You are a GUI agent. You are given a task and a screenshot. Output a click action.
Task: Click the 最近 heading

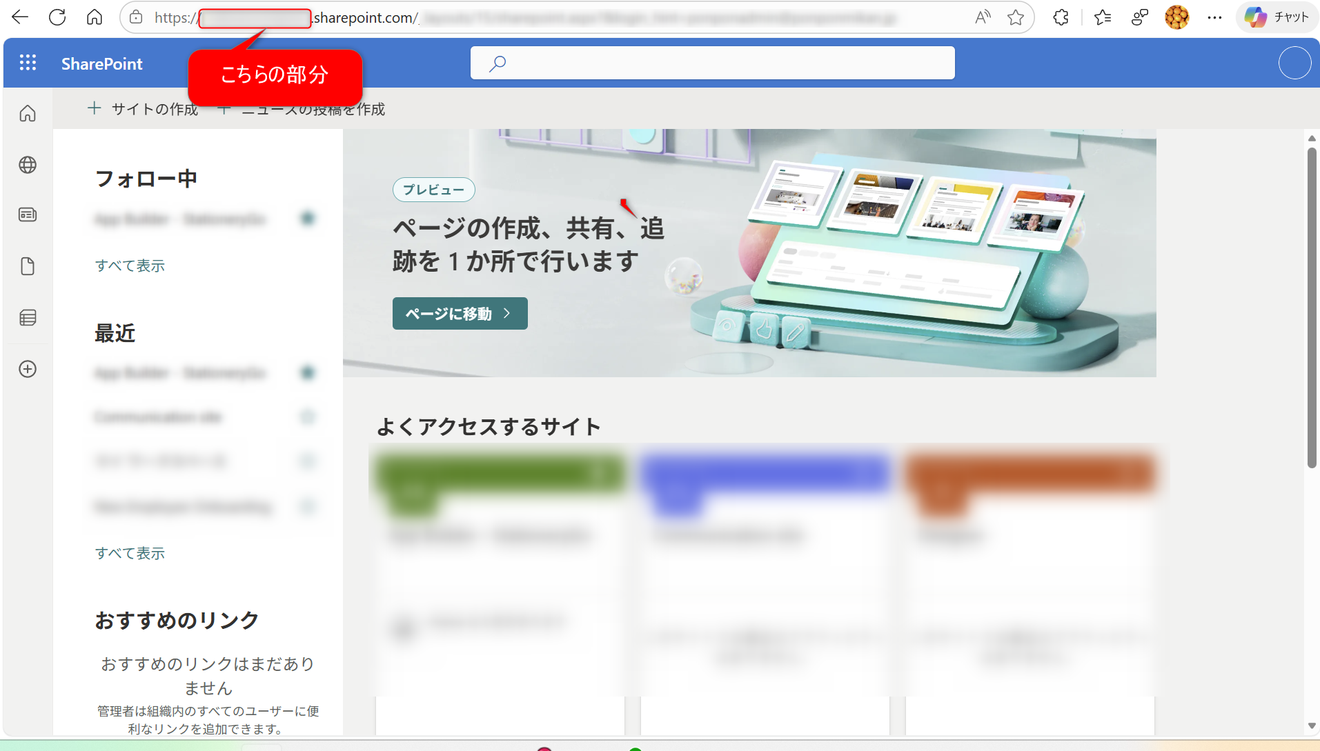[115, 333]
